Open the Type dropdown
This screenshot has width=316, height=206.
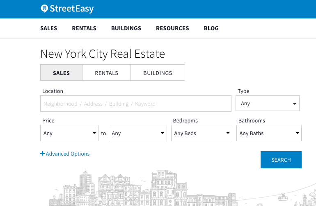268,104
